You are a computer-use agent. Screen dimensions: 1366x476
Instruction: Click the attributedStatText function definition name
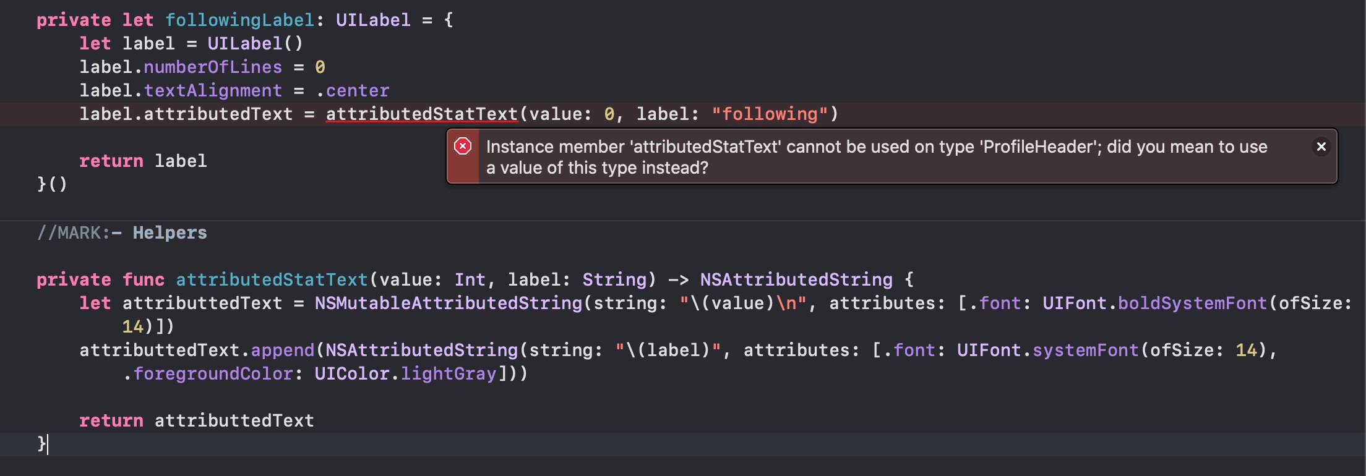click(x=272, y=280)
